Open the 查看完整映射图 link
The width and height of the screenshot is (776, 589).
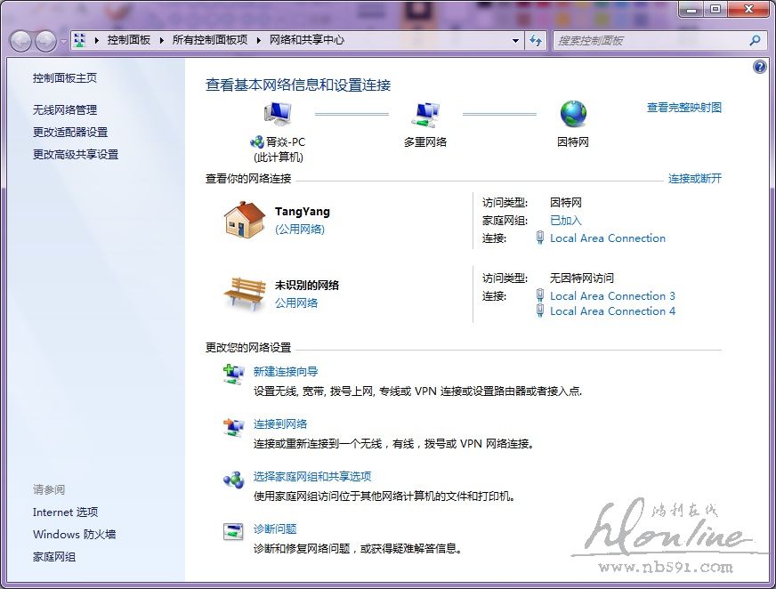(683, 108)
